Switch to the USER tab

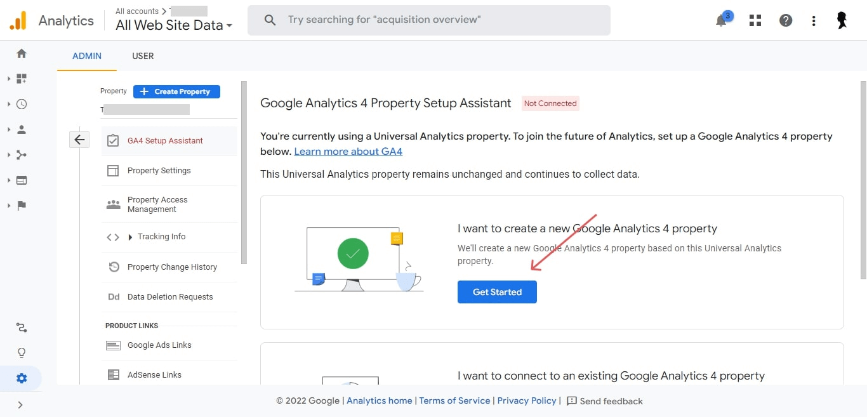[x=143, y=56]
